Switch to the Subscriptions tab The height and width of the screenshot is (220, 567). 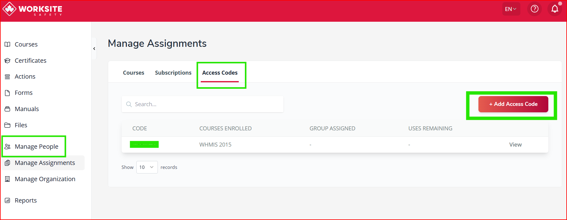coord(173,73)
